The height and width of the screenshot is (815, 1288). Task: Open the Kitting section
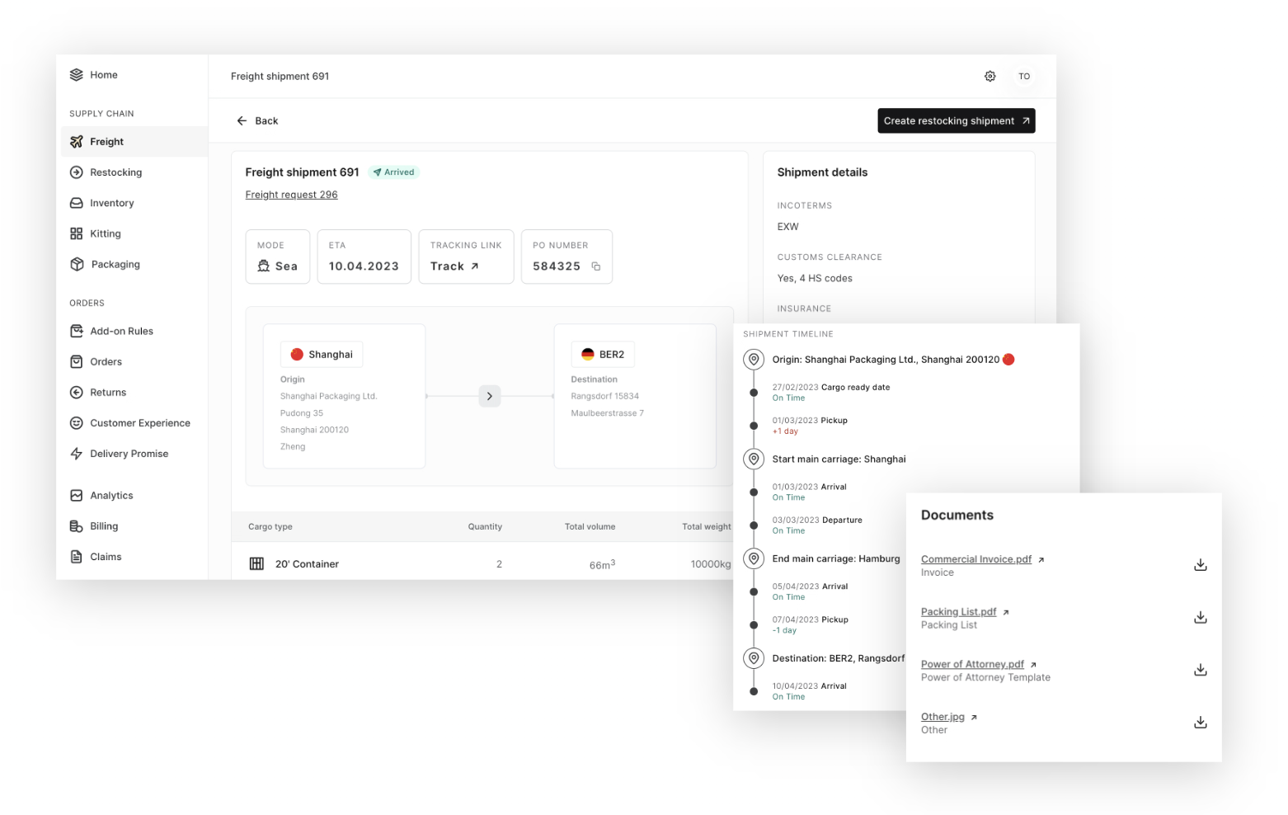tap(105, 233)
